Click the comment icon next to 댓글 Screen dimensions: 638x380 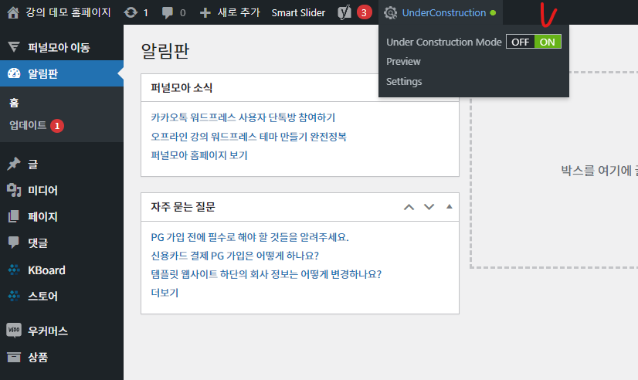(14, 243)
